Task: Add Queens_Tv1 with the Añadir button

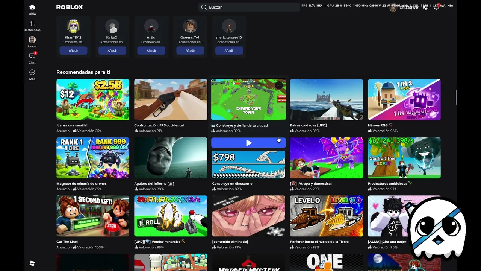Action: [190, 50]
